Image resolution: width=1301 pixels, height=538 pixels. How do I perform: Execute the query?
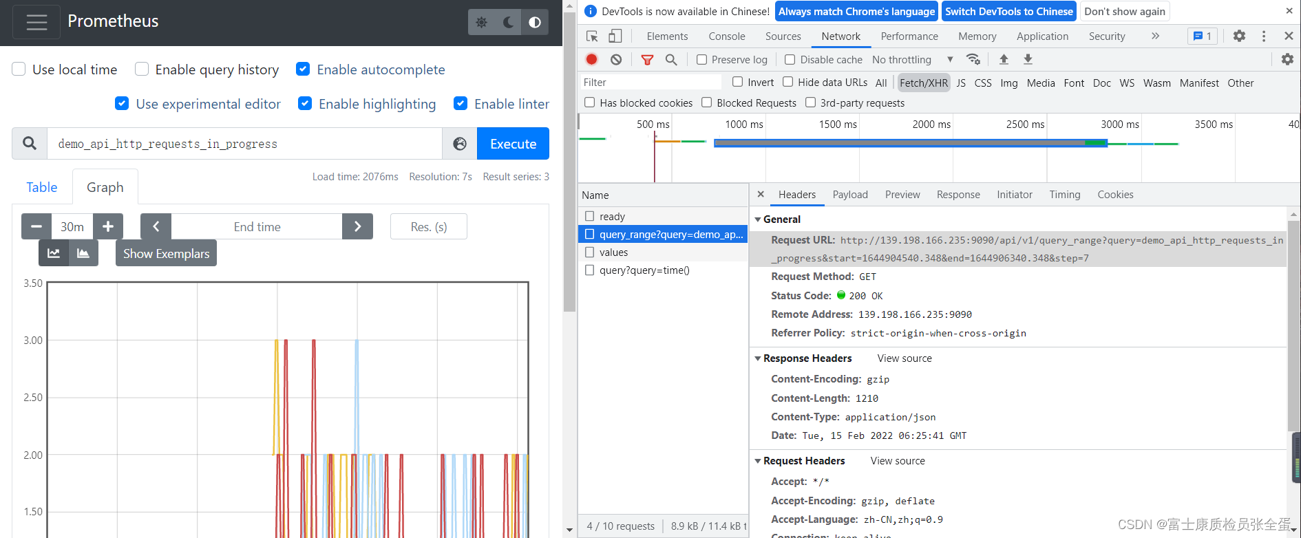(513, 143)
